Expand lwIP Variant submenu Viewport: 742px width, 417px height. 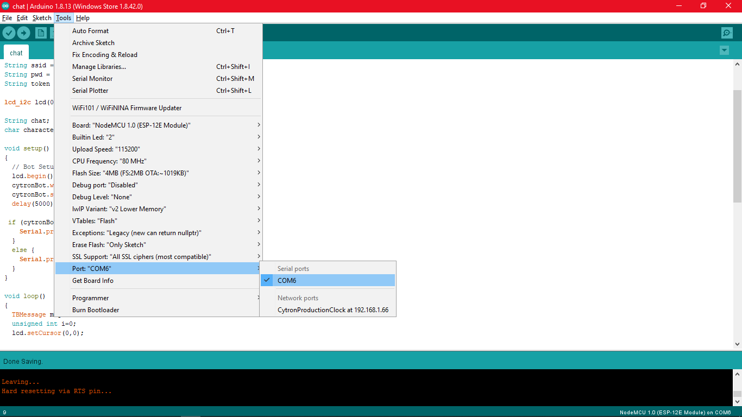click(x=158, y=209)
